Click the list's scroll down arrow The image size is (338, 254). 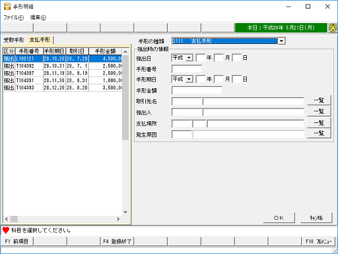click(x=125, y=212)
